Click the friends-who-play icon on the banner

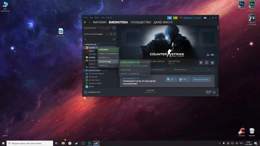(208, 55)
